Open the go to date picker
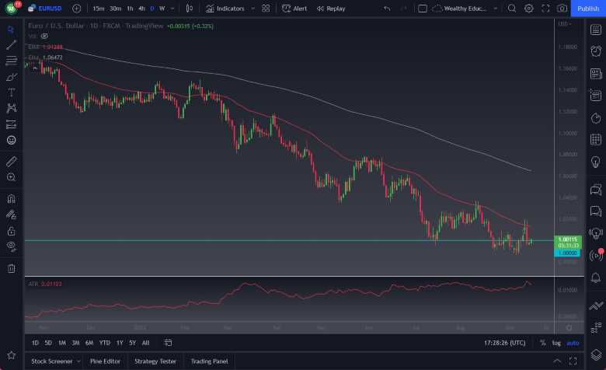606x370 pixels. [x=168, y=343]
